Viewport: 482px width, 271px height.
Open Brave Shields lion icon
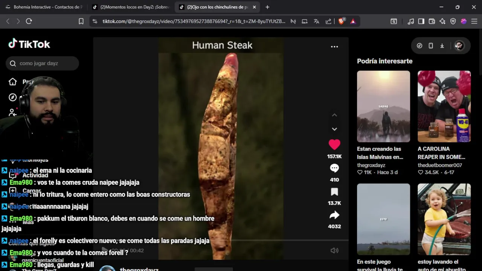341,21
